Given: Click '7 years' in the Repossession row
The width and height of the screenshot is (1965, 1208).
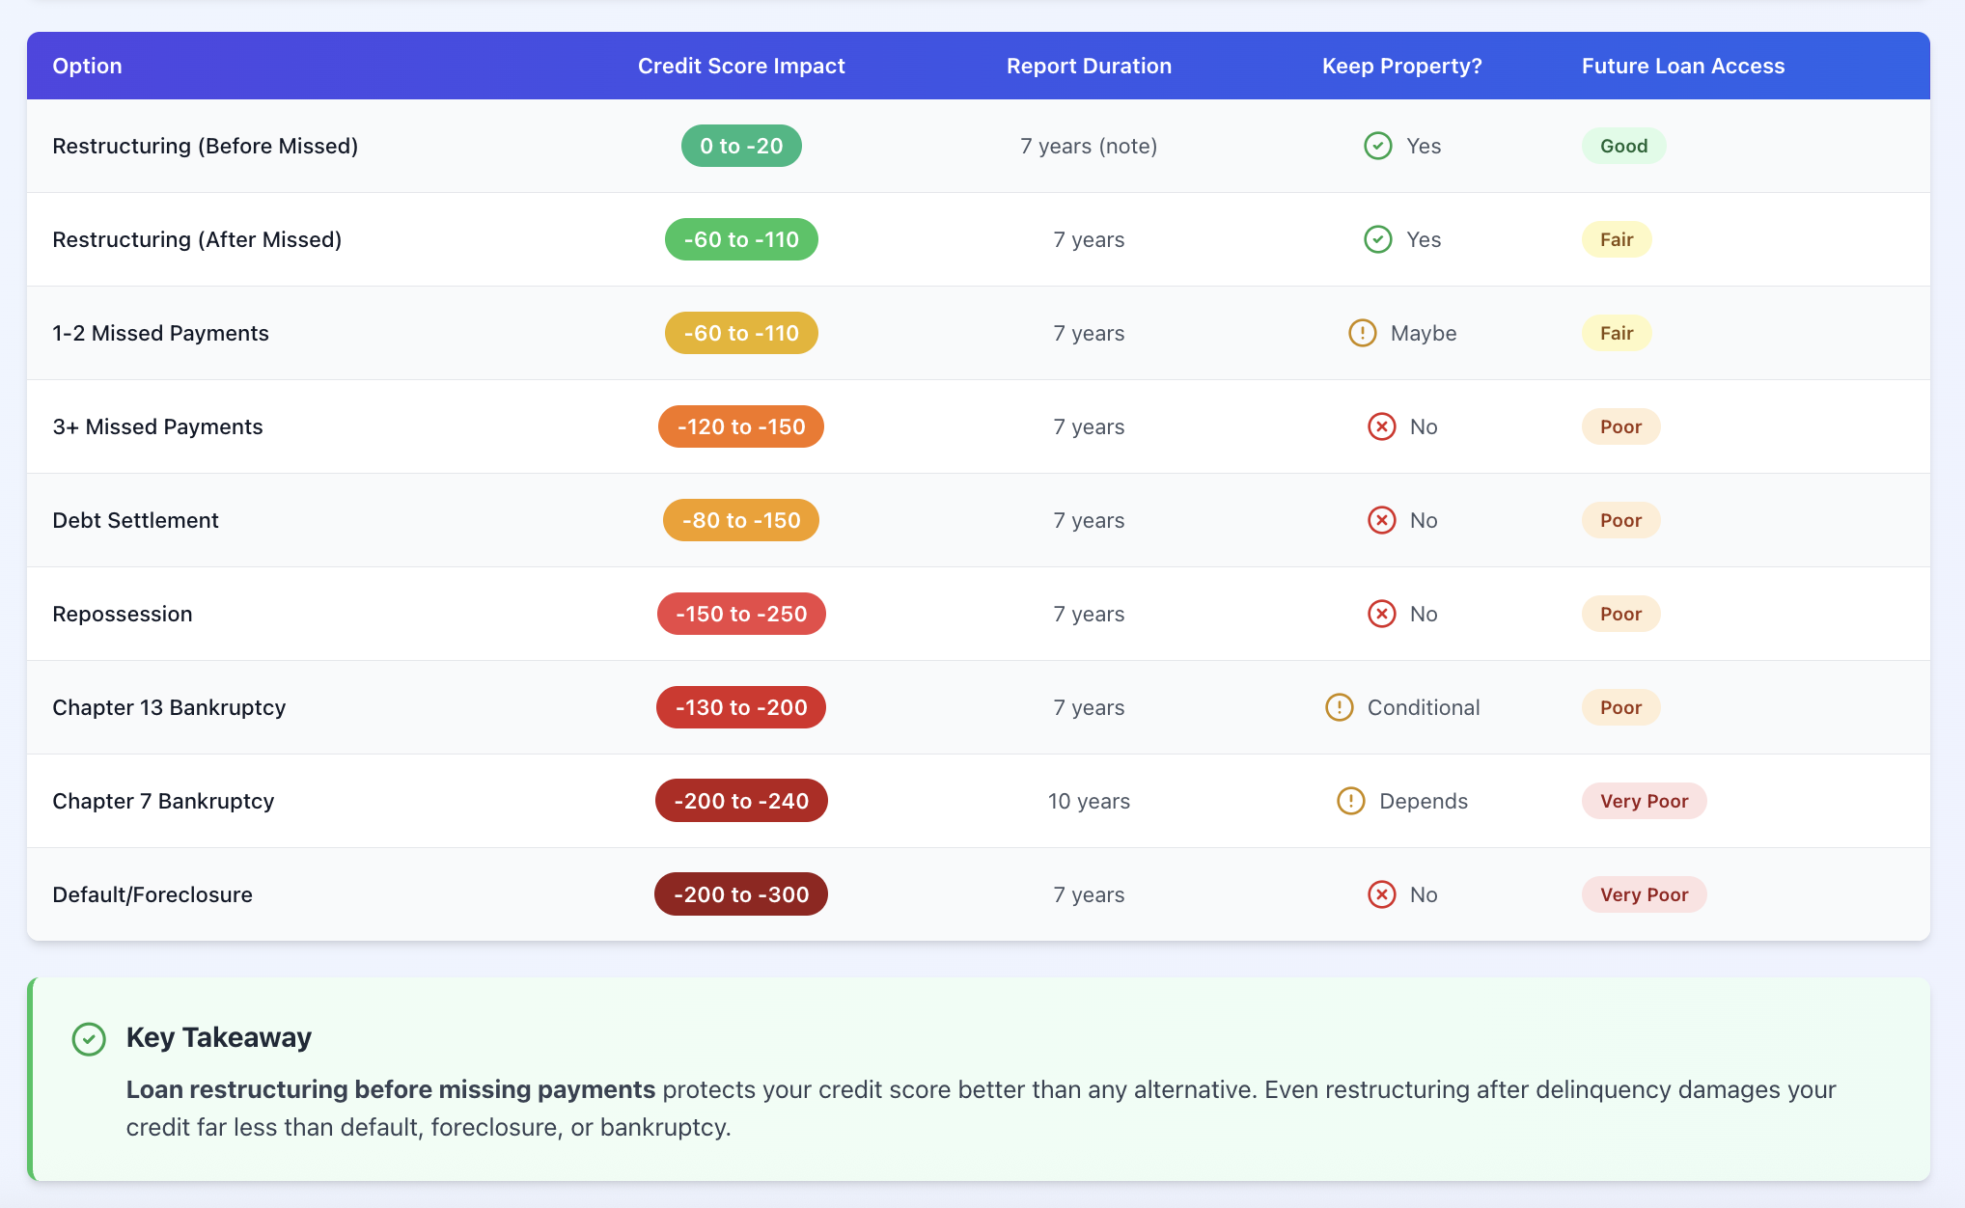Looking at the screenshot, I should [x=1089, y=614].
